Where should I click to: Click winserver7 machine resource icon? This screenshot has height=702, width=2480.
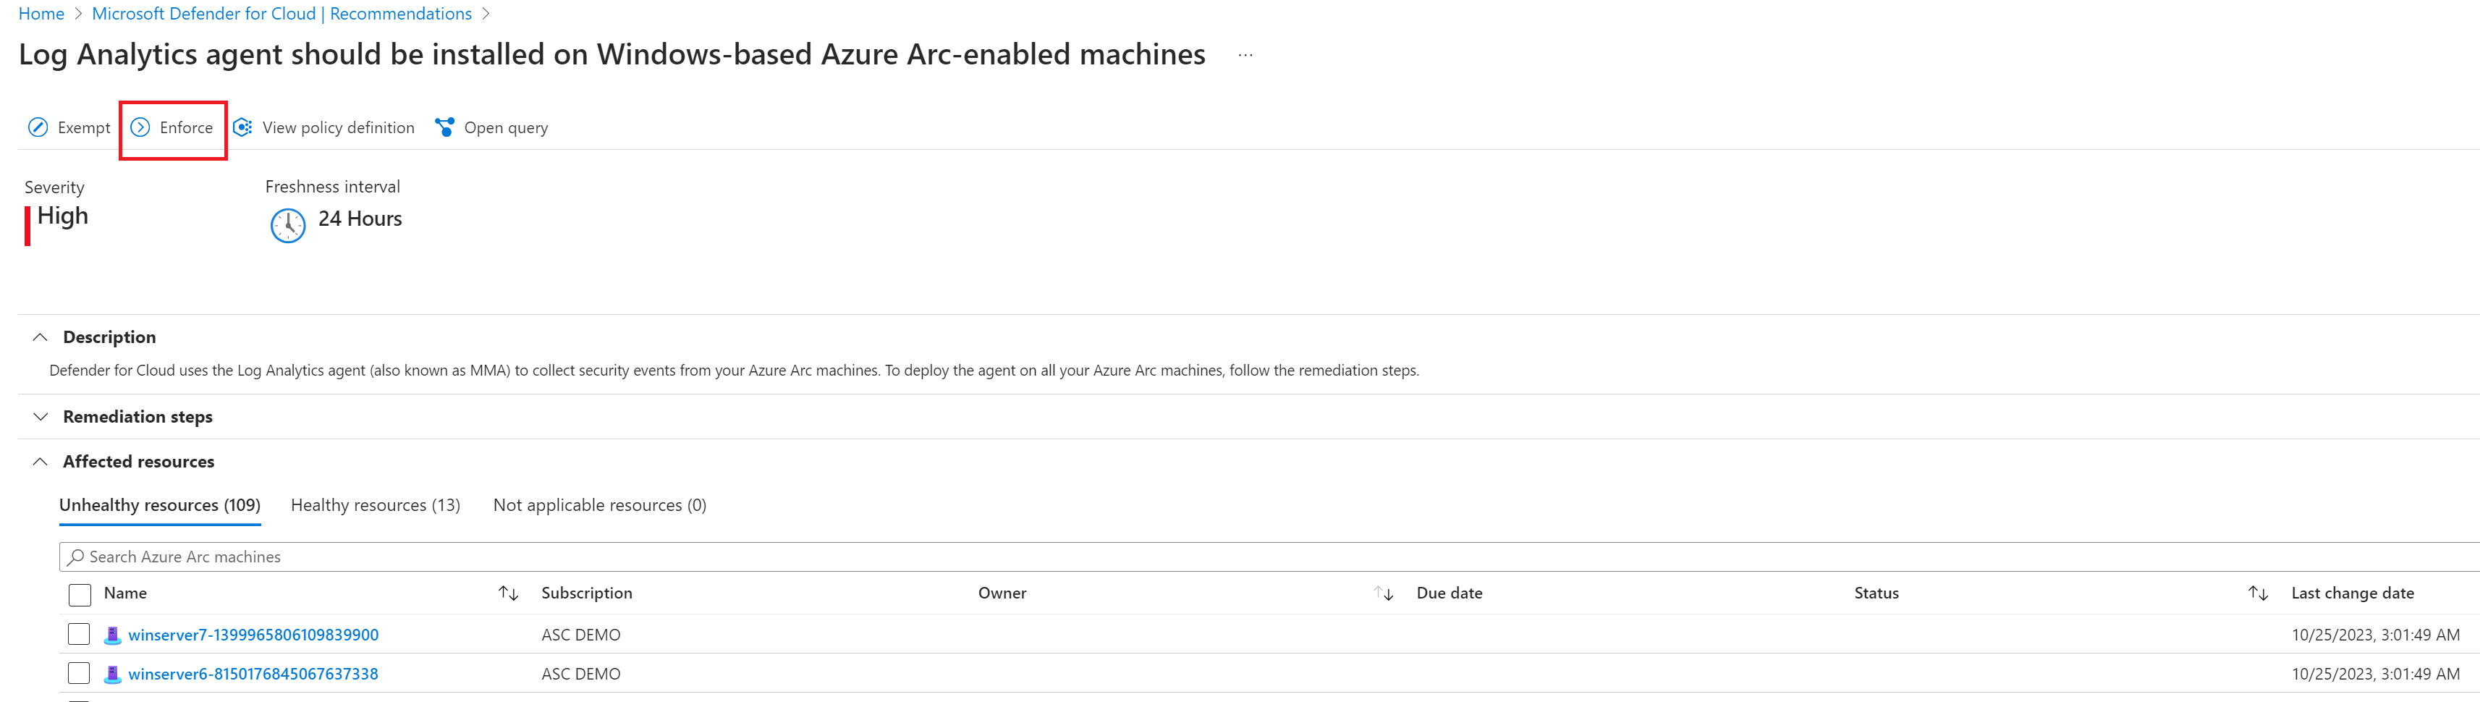pos(113,635)
